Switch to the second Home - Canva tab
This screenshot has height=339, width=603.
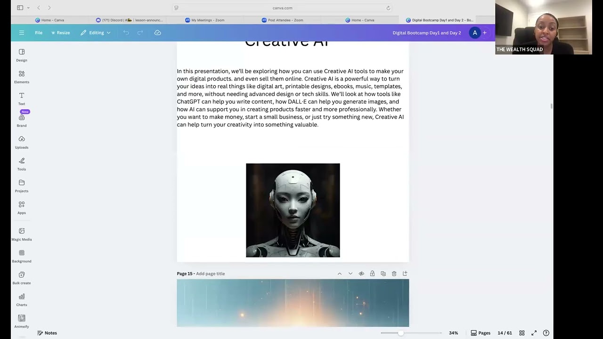point(360,20)
